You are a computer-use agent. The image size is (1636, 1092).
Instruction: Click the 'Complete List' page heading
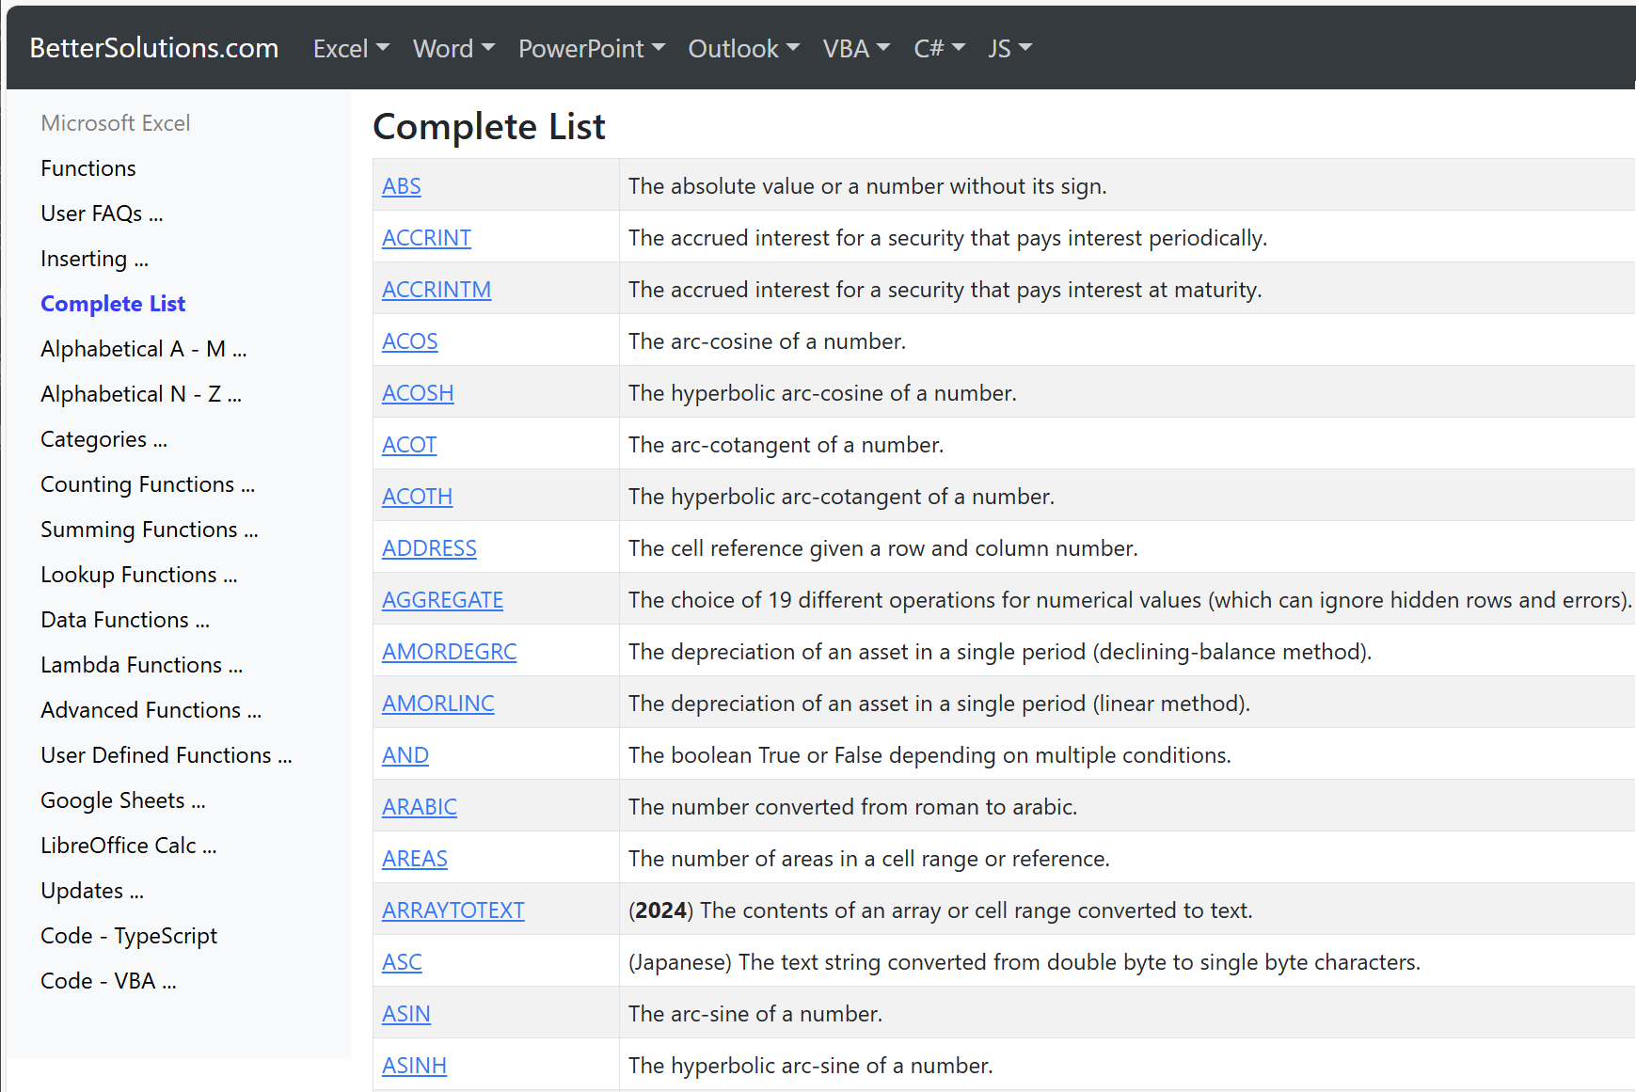coord(489,127)
